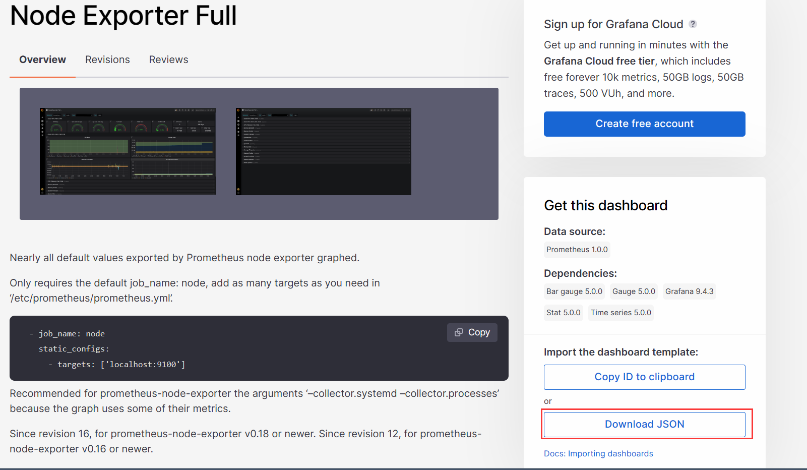
Task: Select the Bar gauge 5.0.0 dependency tag
Action: click(574, 291)
